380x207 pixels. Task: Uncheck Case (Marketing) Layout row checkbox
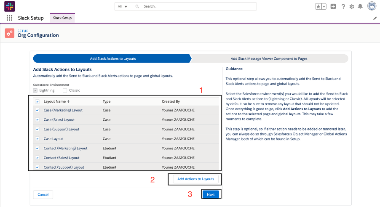click(x=37, y=110)
